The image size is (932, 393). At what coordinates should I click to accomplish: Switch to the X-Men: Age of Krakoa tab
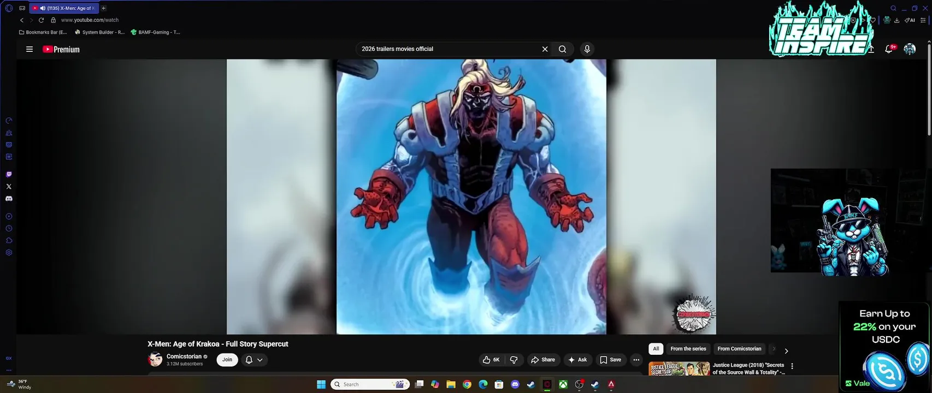pyautogui.click(x=63, y=8)
